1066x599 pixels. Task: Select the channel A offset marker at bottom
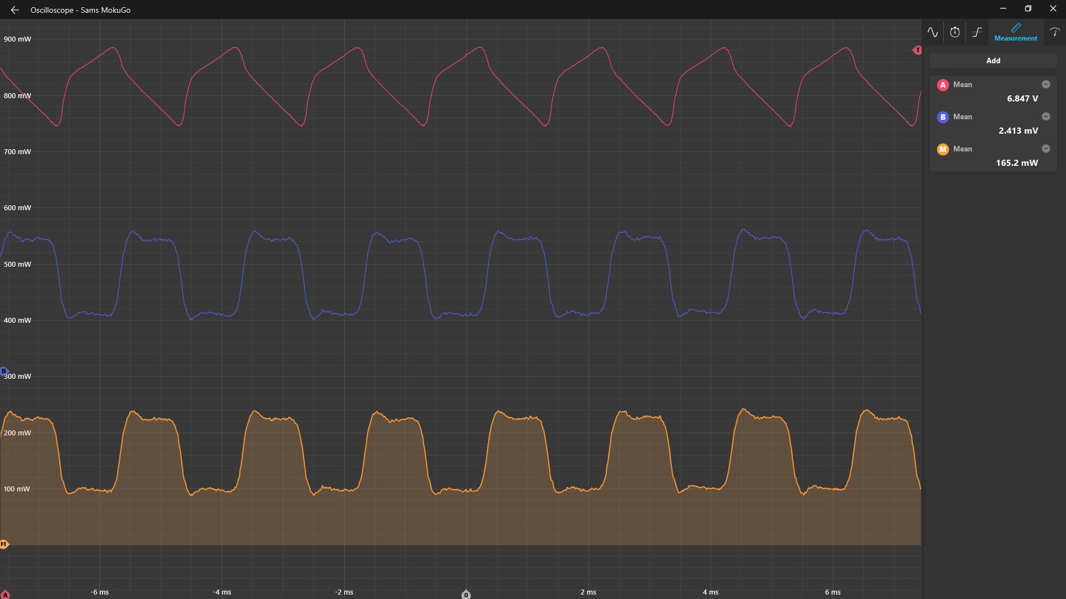click(6, 595)
